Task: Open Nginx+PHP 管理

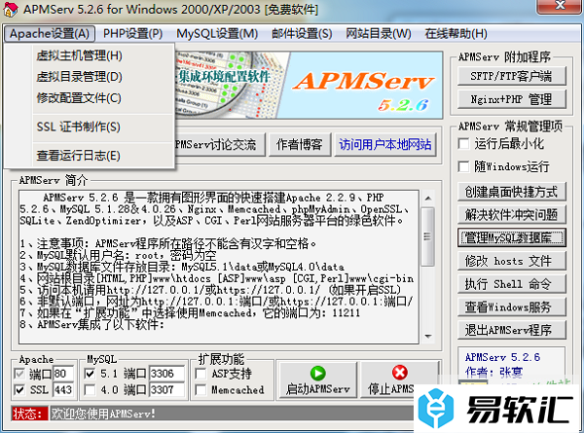Action: coord(511,99)
